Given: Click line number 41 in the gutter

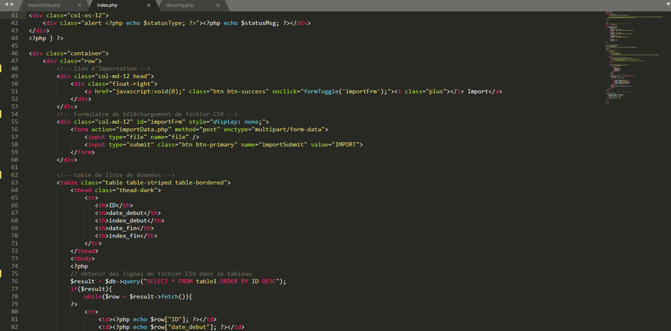Looking at the screenshot, I should point(14,15).
